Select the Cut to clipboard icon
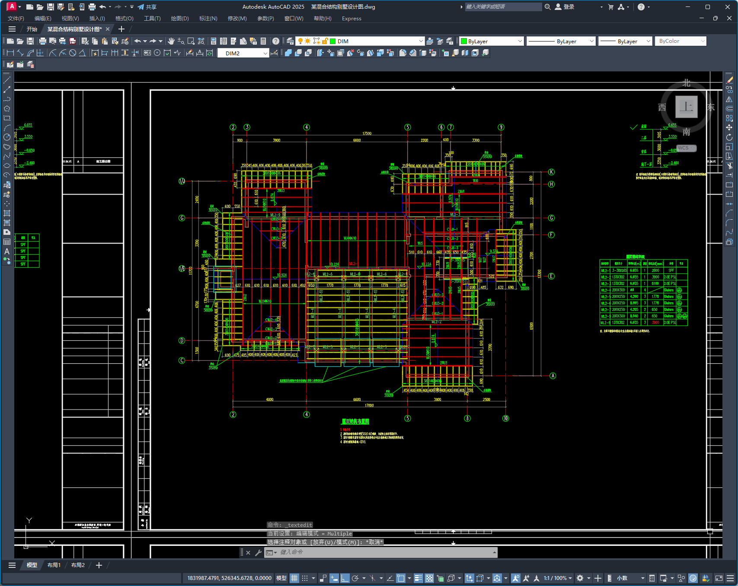This screenshot has width=738, height=586. click(x=85, y=41)
